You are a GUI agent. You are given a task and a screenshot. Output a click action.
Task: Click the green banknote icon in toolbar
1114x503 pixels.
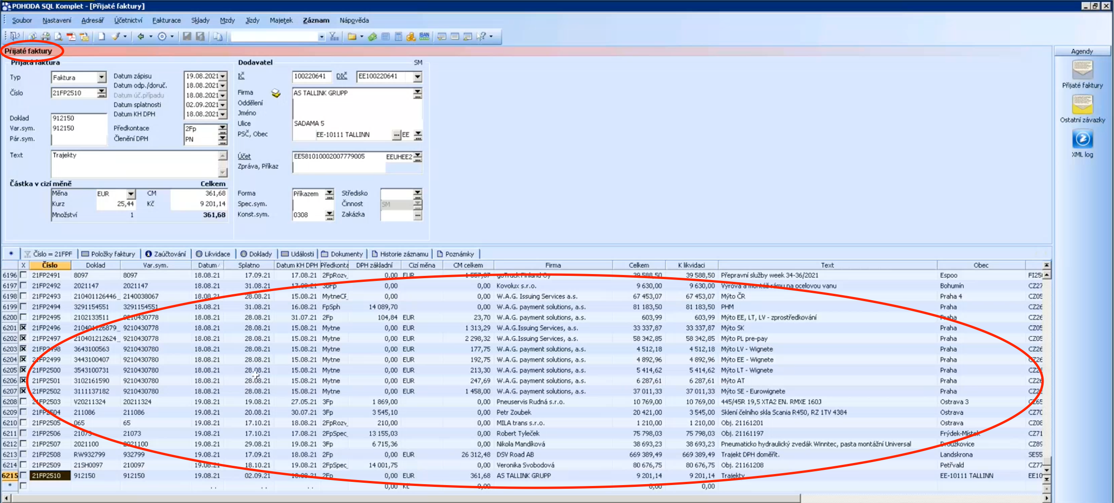pyautogui.click(x=372, y=36)
